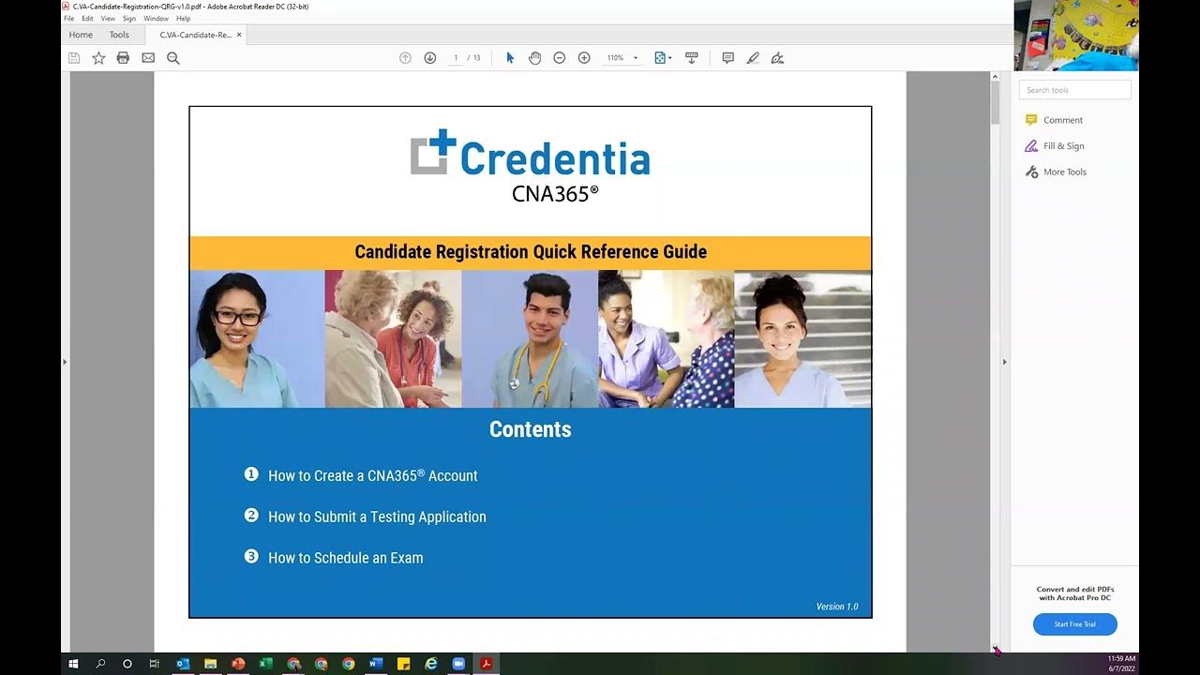Click the Save file icon
This screenshot has height=675, width=1200.
[74, 58]
